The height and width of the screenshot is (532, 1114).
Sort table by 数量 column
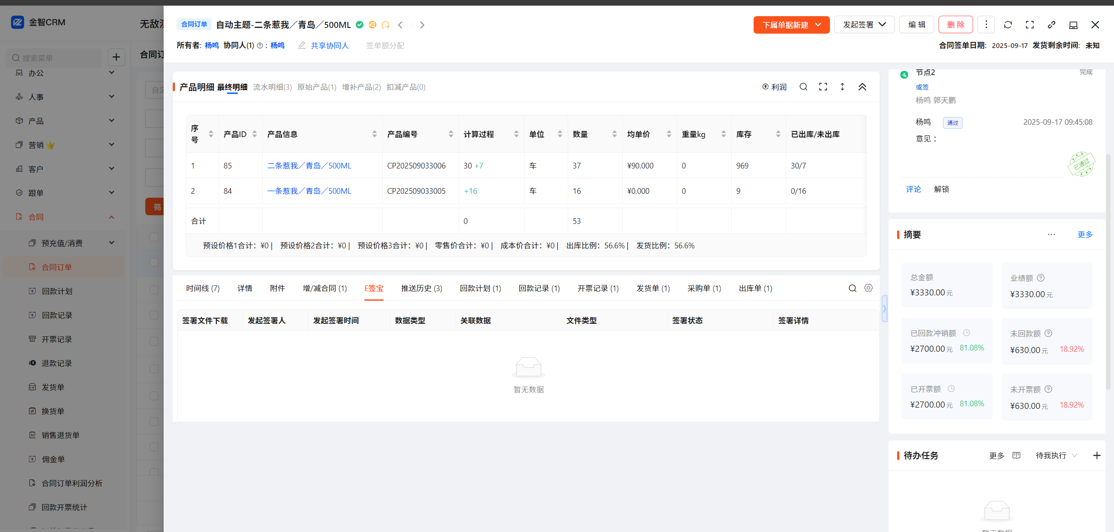click(x=614, y=134)
